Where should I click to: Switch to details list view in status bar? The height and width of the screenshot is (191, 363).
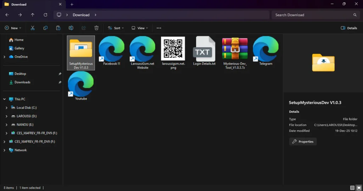(x=352, y=188)
